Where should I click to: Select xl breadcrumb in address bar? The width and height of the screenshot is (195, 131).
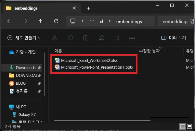point(101,22)
